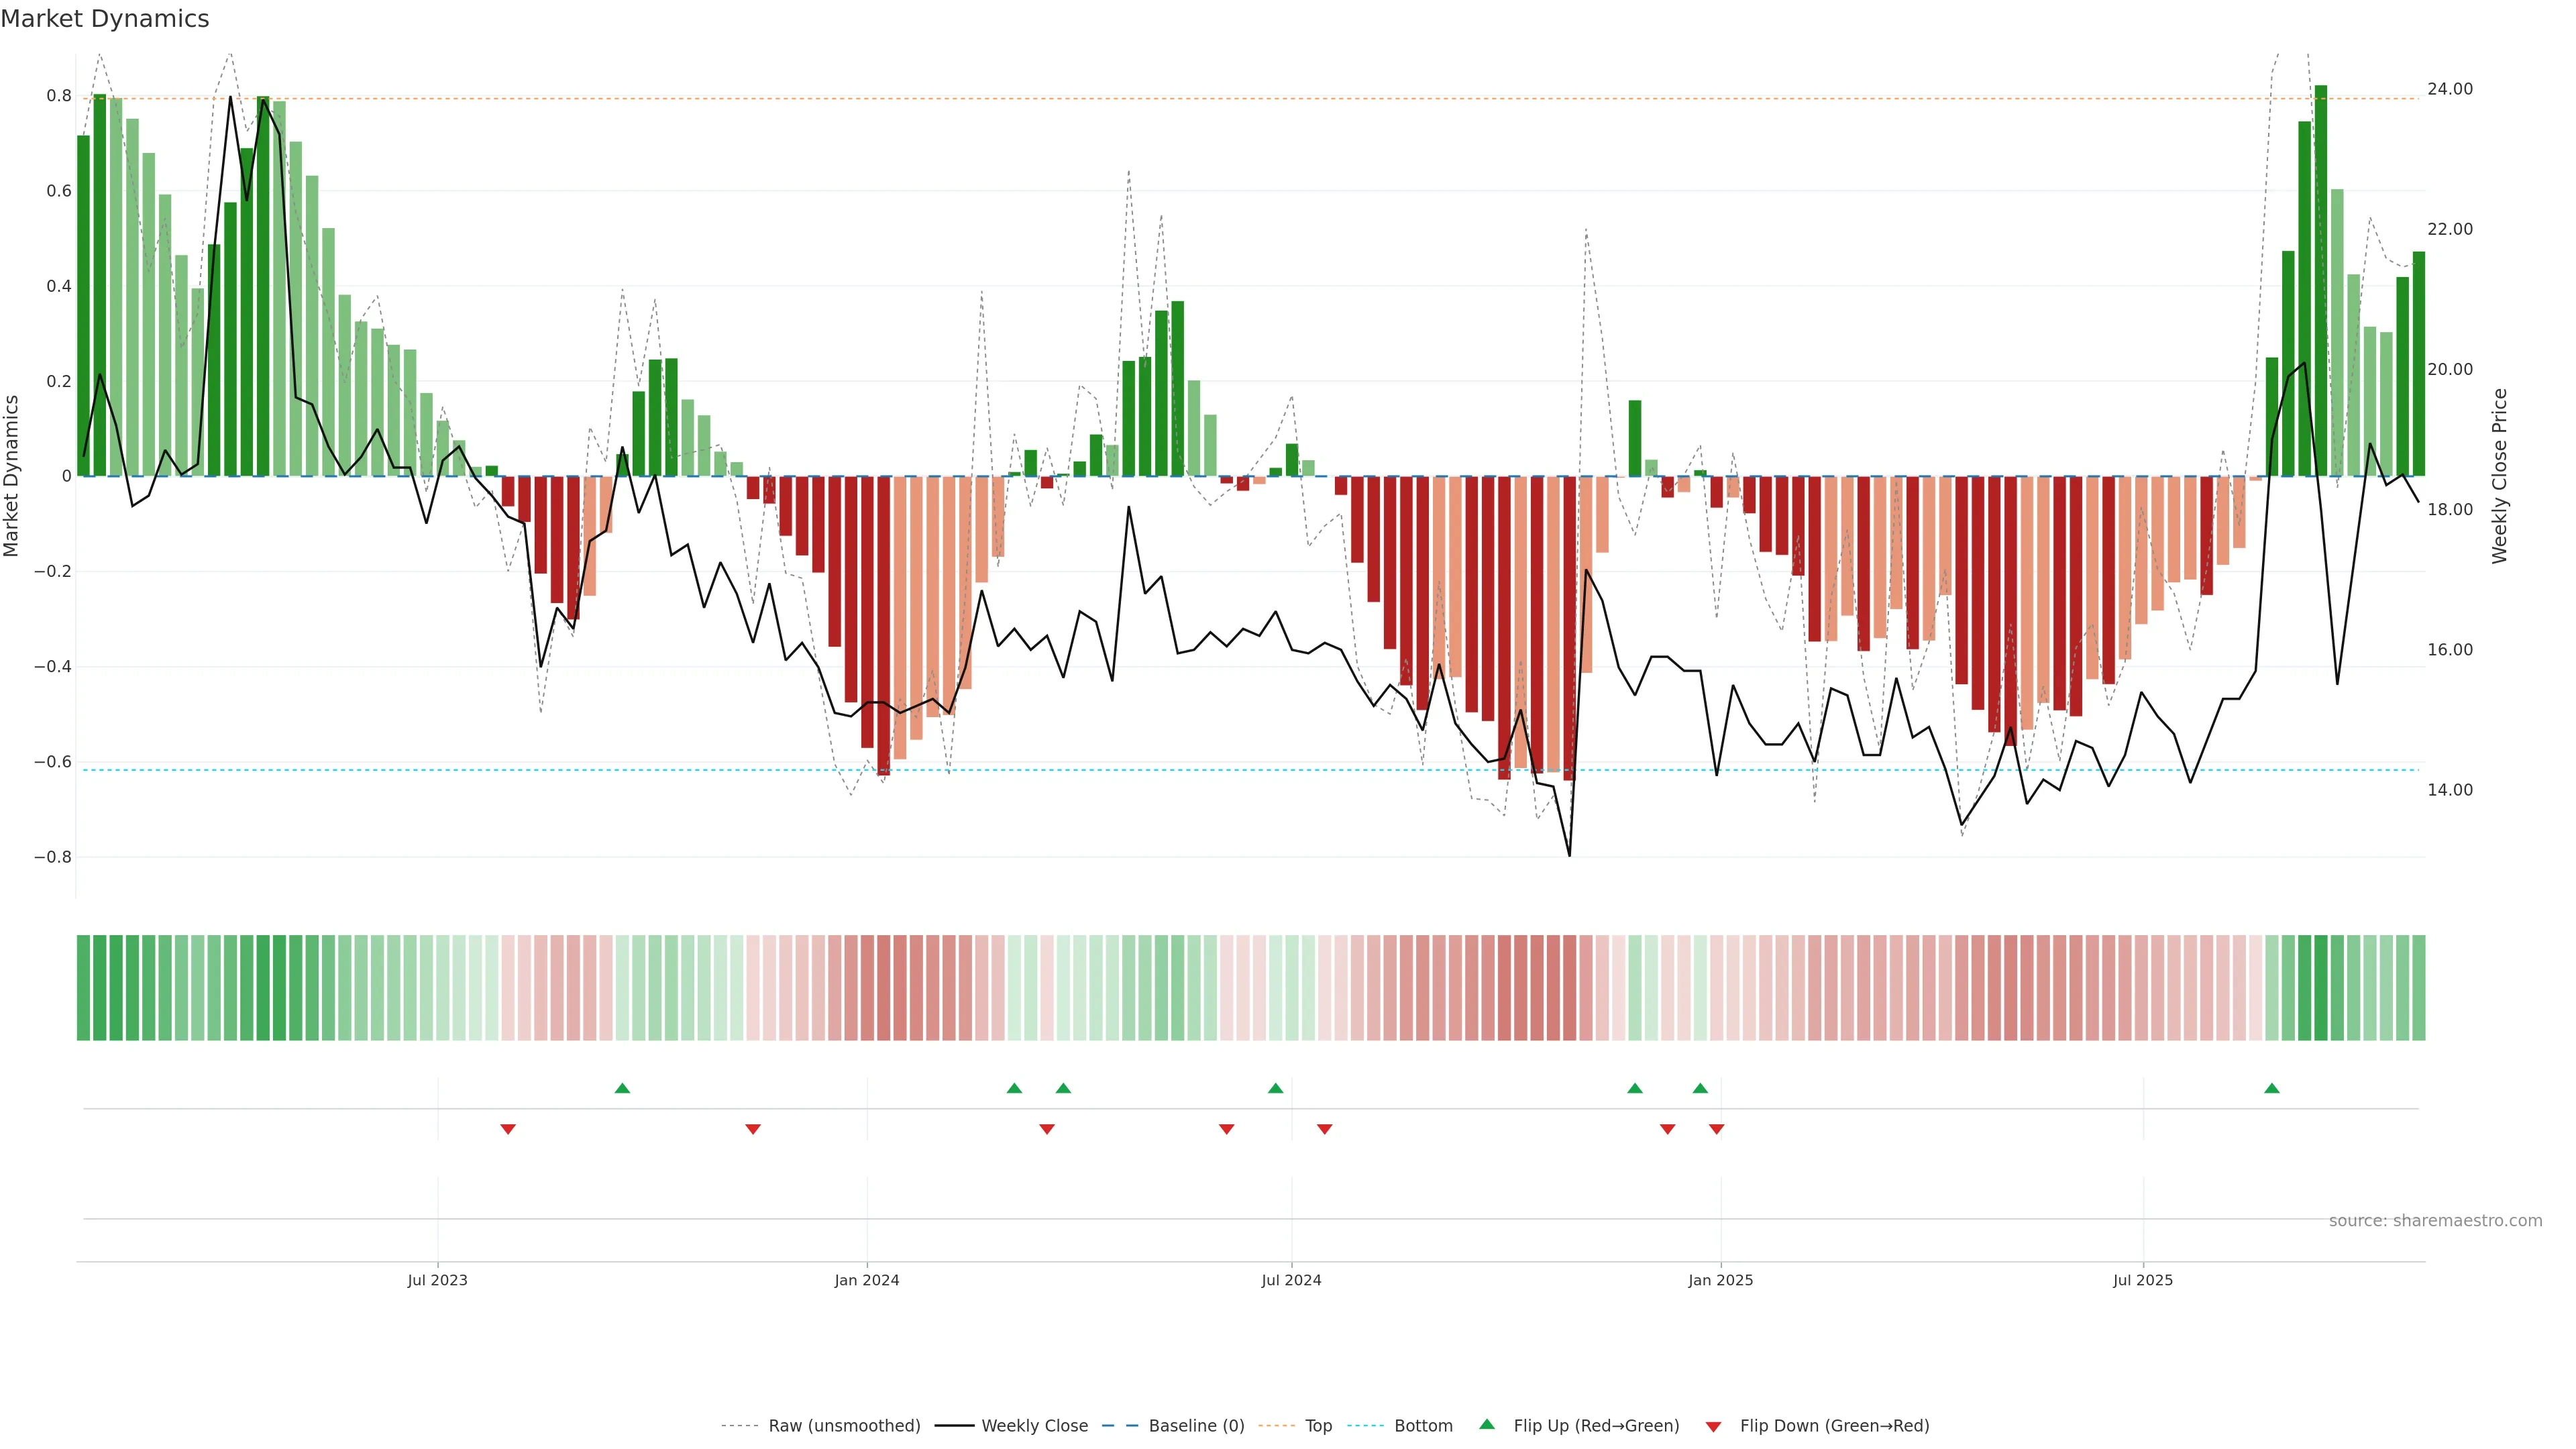Image resolution: width=2576 pixels, height=1449 pixels.
Task: Click the Weekly Close Price right axis title
Action: (x=2499, y=476)
